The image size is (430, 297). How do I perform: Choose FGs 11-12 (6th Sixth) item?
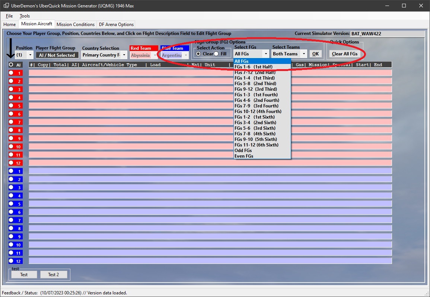262,145
